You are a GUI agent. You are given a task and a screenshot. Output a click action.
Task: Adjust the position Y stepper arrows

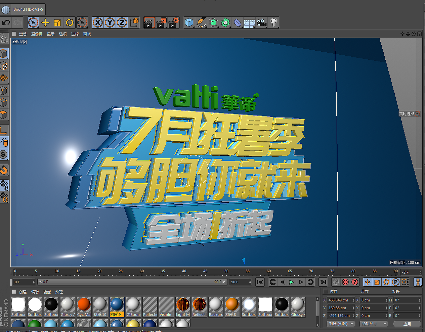tap(353, 308)
